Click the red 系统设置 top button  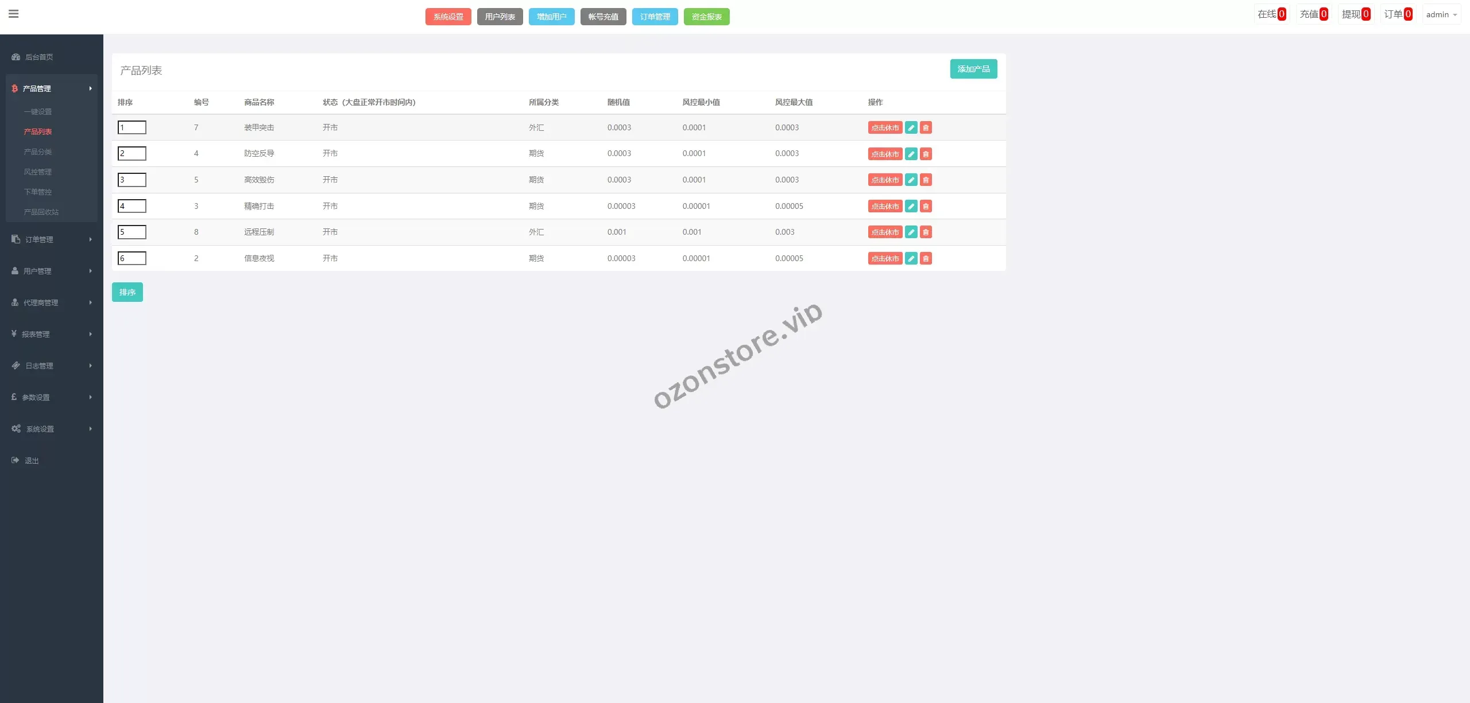pyautogui.click(x=448, y=17)
